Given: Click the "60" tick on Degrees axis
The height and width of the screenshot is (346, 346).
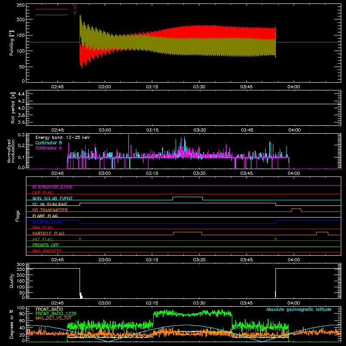Looking at the screenshot, I should click(x=22, y=320).
